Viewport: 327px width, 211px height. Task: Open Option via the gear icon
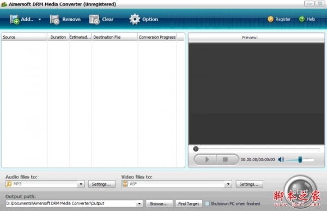[x=135, y=19]
